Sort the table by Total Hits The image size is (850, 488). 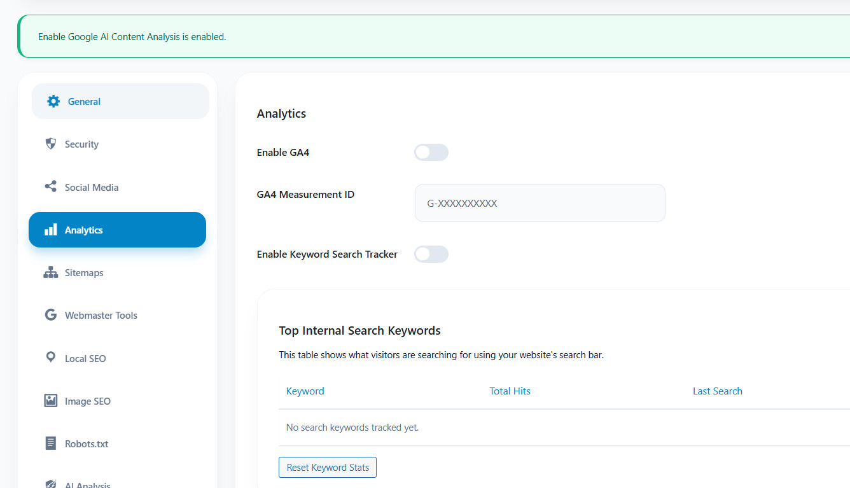tap(510, 391)
